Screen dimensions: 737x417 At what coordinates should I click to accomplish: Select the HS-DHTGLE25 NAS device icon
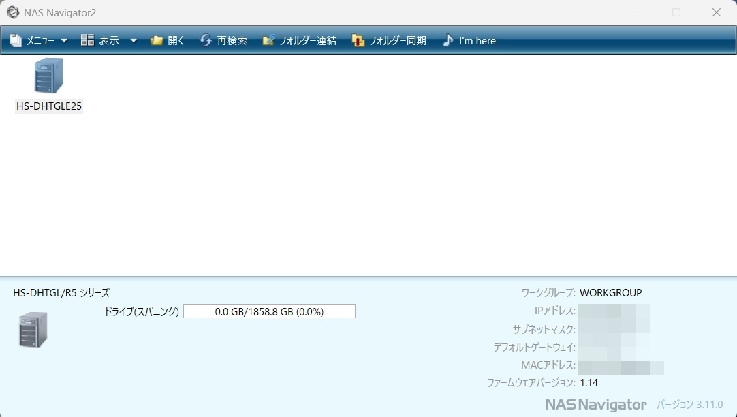click(x=49, y=75)
